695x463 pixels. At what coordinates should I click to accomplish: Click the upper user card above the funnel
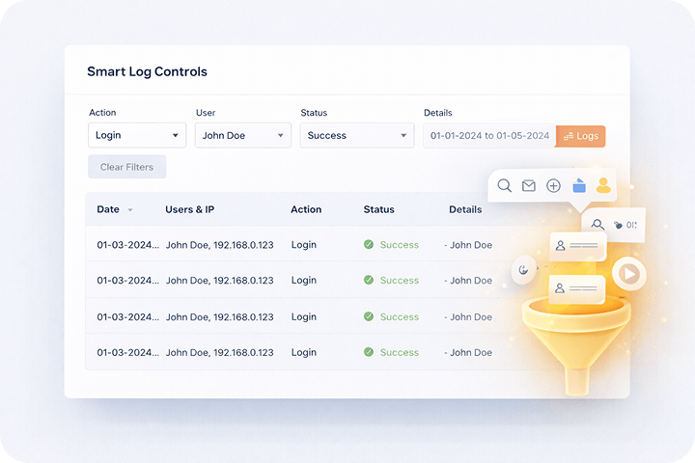point(577,247)
